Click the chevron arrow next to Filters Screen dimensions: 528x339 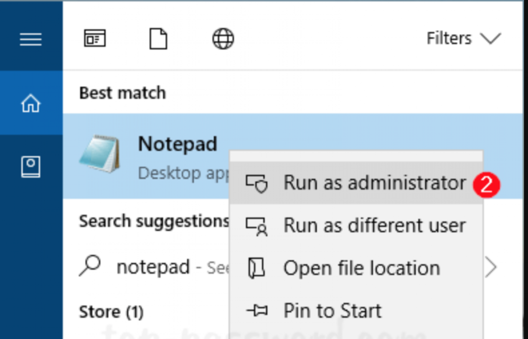491,39
